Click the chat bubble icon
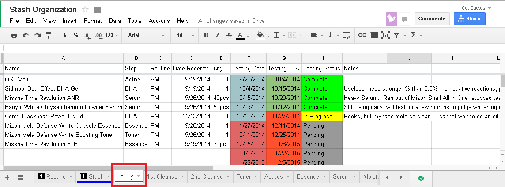 click(404, 19)
